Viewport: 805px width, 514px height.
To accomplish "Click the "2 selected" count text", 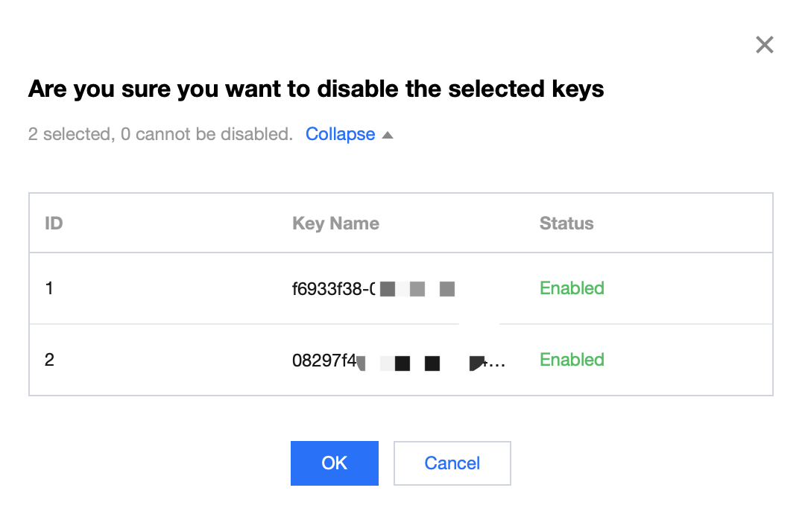I will (x=69, y=135).
